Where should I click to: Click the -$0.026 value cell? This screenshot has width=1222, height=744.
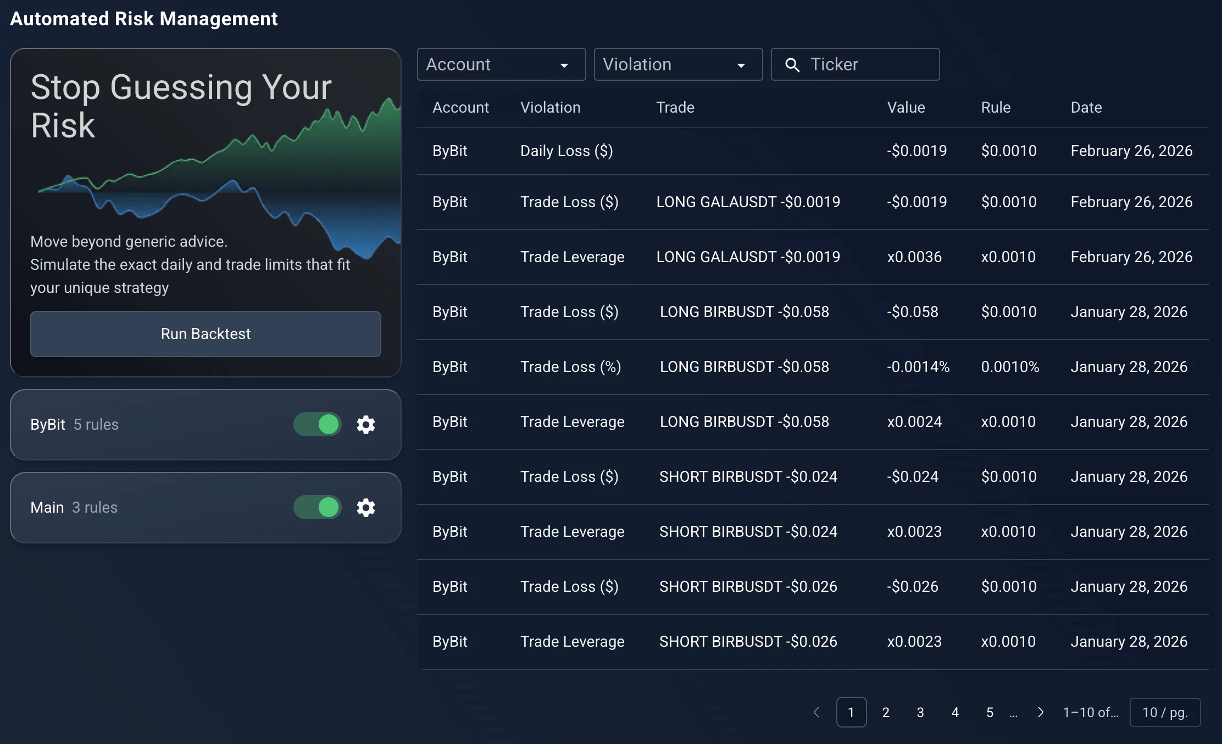click(x=913, y=587)
